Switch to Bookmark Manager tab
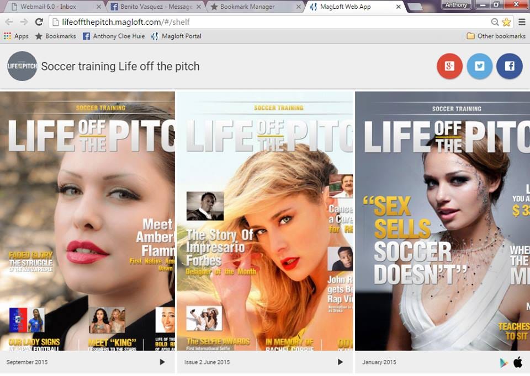This screenshot has height=376, width=530. [x=255, y=7]
